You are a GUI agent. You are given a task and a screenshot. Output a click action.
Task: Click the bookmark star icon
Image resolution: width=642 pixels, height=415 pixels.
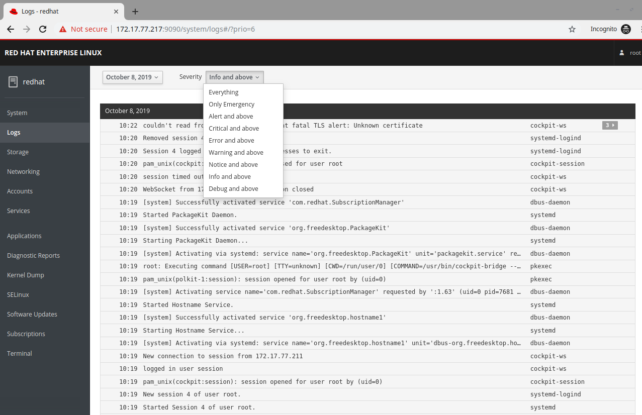point(572,29)
